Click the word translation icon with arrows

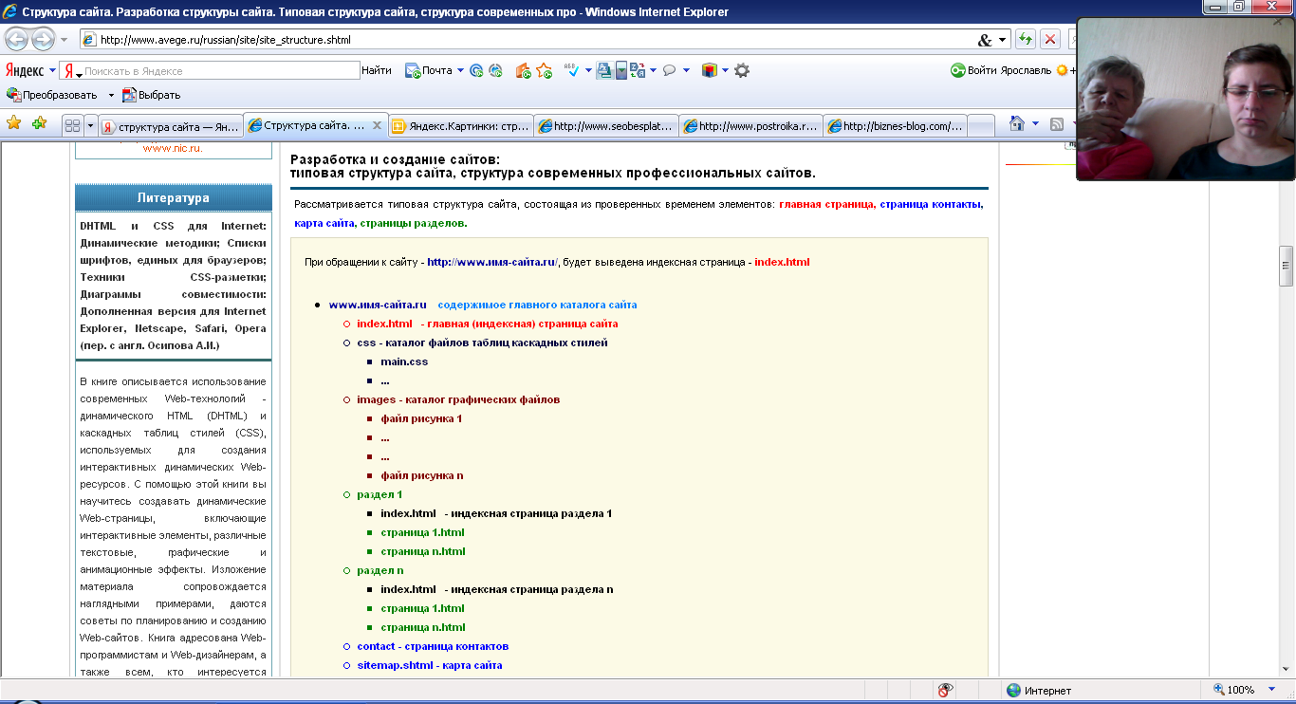point(638,70)
